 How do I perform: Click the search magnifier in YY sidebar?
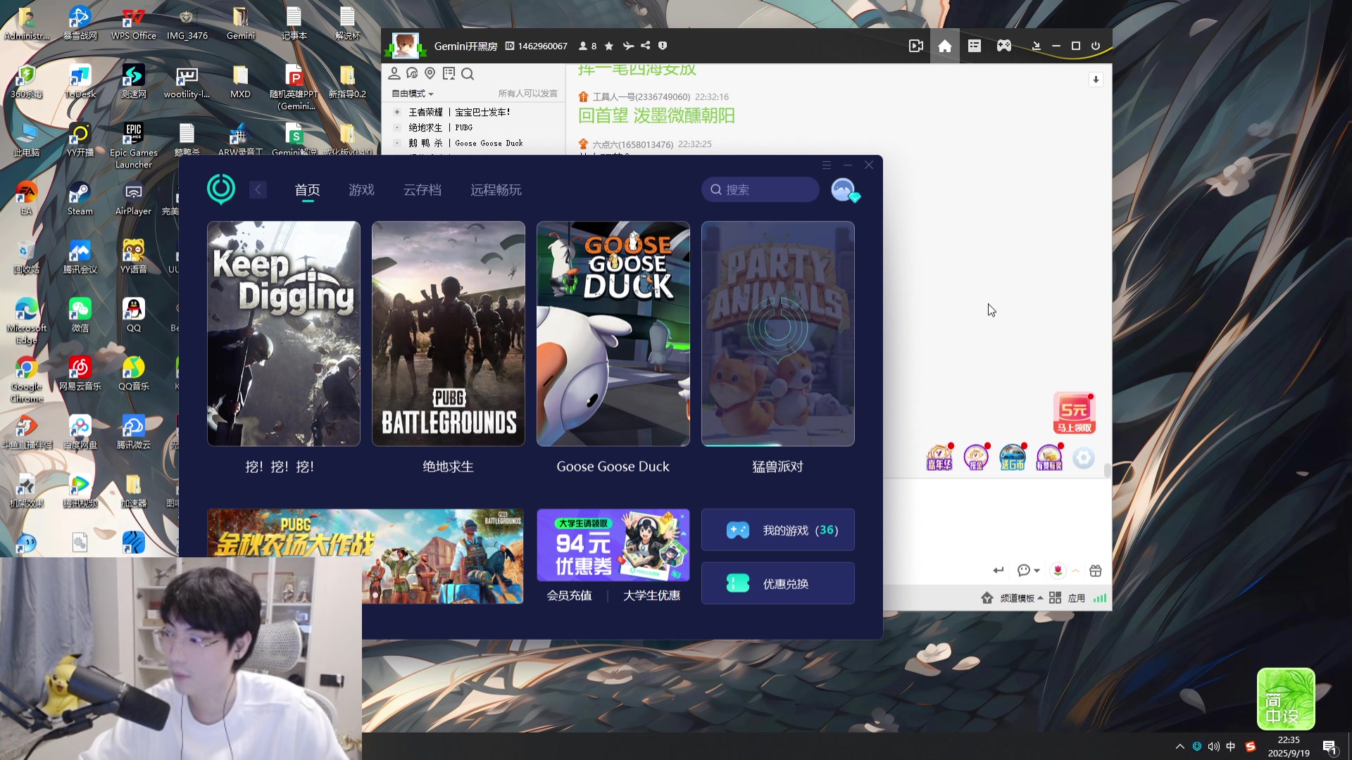pos(468,73)
